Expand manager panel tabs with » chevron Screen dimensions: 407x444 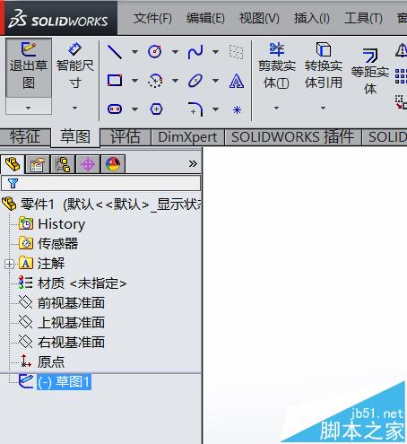[x=193, y=163]
